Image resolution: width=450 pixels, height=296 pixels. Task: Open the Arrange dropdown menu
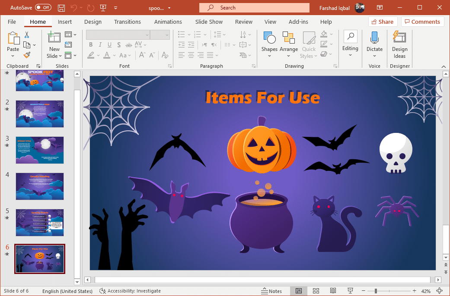[288, 43]
